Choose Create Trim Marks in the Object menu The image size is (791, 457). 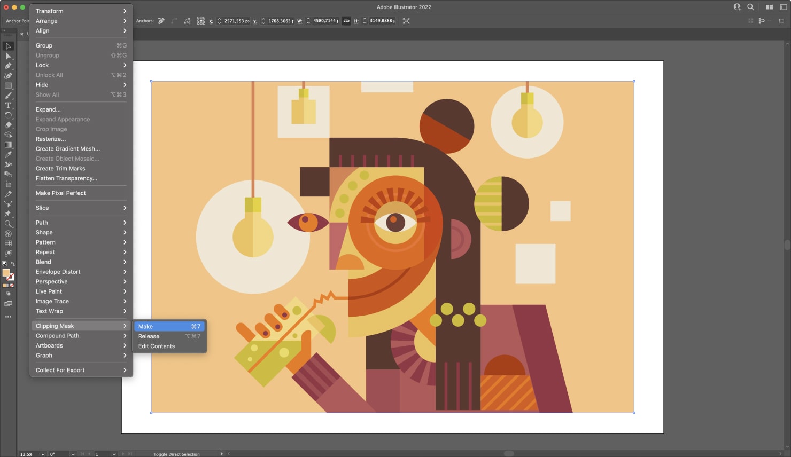click(60, 168)
